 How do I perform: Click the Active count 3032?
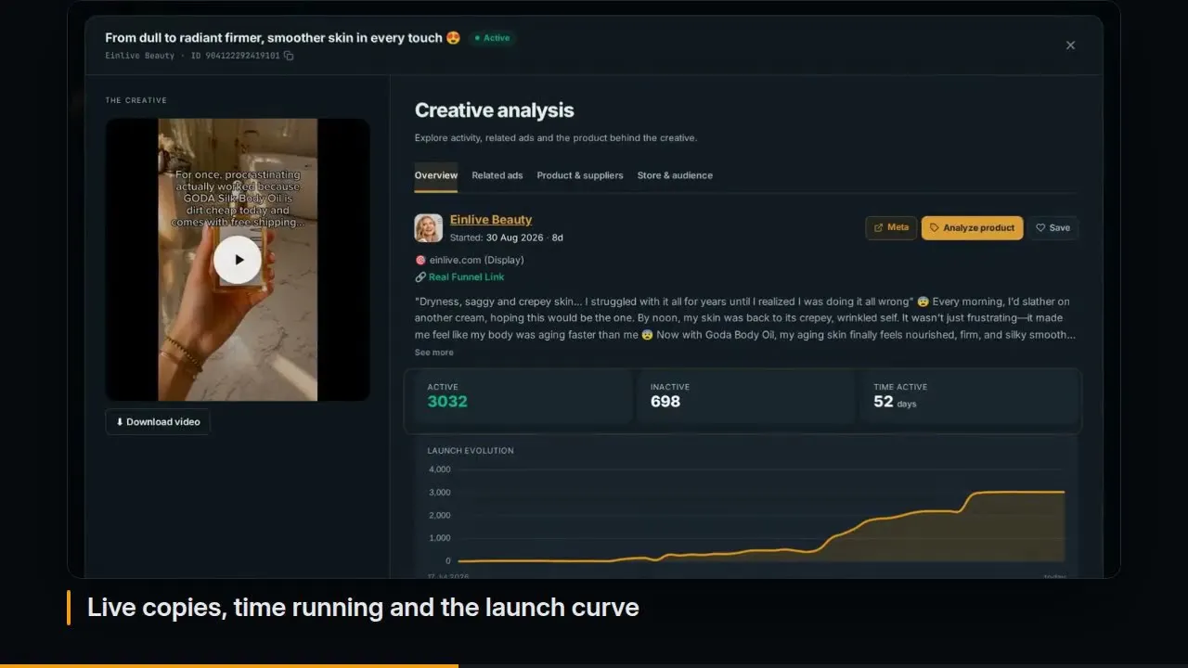[447, 402]
